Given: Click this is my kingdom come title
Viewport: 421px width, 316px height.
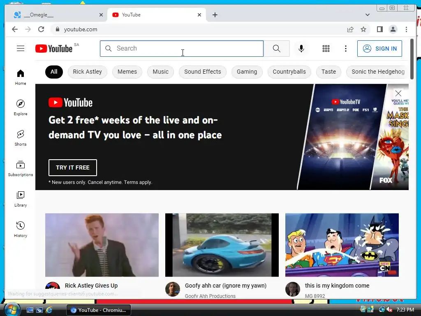Looking at the screenshot, I should tap(337, 286).
